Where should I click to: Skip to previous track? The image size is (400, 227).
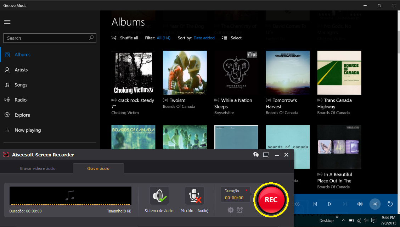pos(315,204)
